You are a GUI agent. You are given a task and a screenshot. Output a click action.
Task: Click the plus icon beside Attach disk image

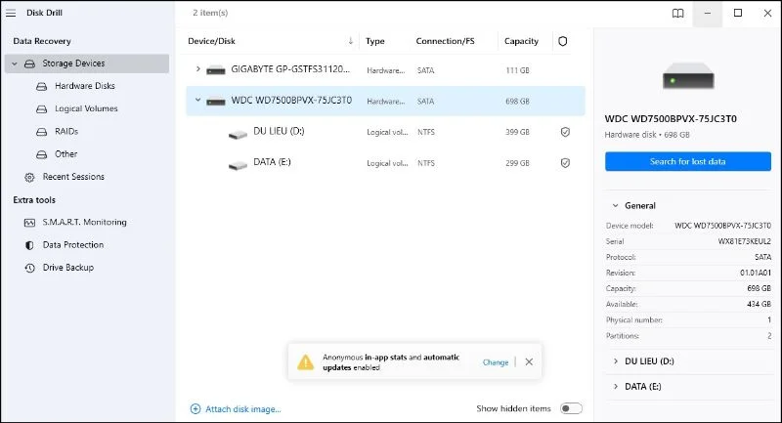[x=195, y=409]
